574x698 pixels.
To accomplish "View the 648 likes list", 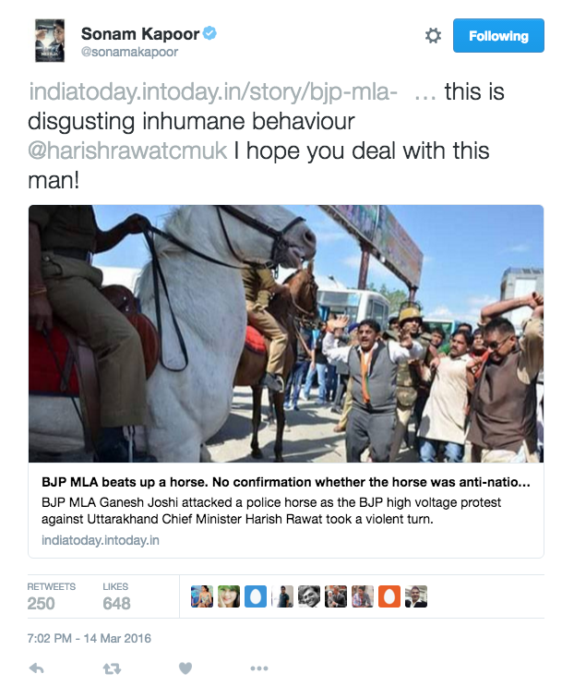I will (x=116, y=596).
